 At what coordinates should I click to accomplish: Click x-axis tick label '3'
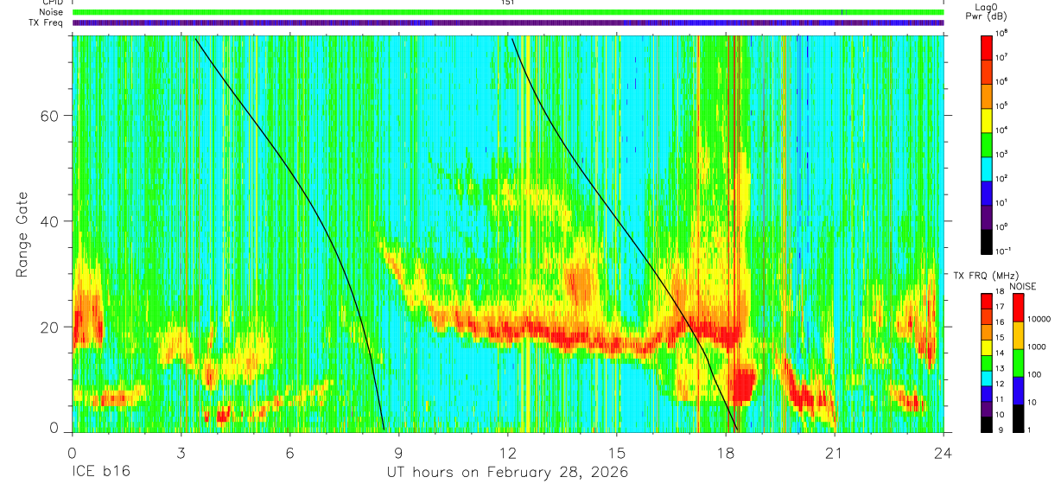181,452
